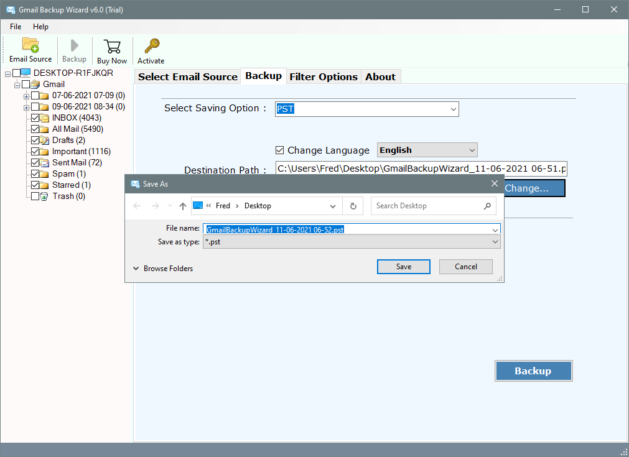The width and height of the screenshot is (629, 457).
Task: Go up one folder level
Action: (183, 206)
